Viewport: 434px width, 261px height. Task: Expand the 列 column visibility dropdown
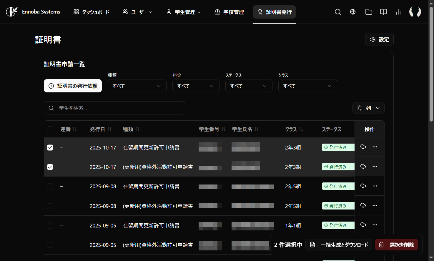click(368, 108)
